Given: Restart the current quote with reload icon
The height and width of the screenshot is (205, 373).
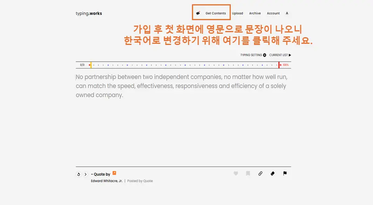Looking at the screenshot, I should [78, 174].
